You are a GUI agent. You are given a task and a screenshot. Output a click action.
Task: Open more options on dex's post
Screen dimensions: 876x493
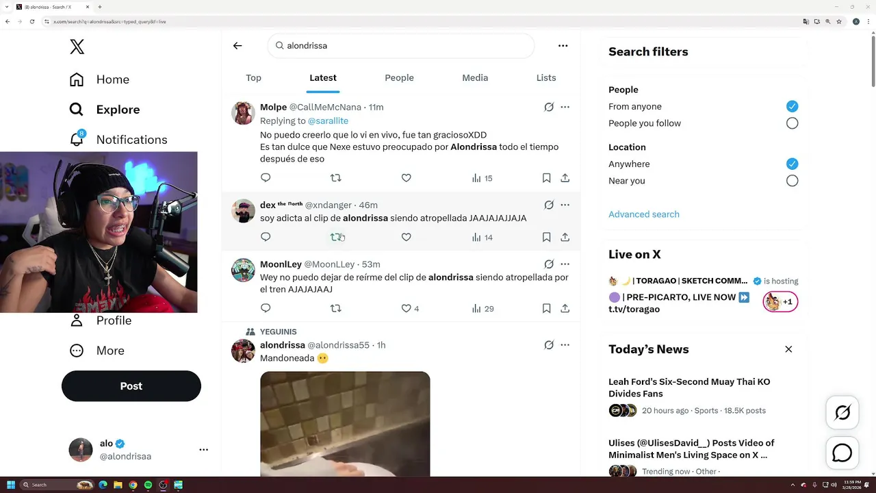[x=565, y=205]
